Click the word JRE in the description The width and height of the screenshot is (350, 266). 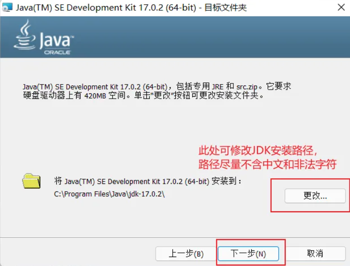point(218,86)
